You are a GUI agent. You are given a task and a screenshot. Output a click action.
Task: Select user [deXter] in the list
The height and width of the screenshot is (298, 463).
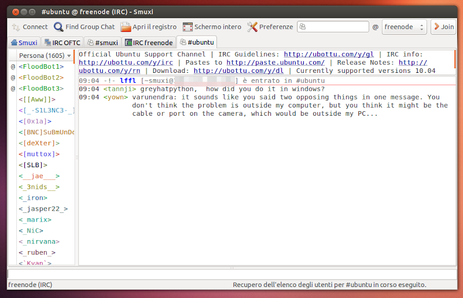point(39,143)
